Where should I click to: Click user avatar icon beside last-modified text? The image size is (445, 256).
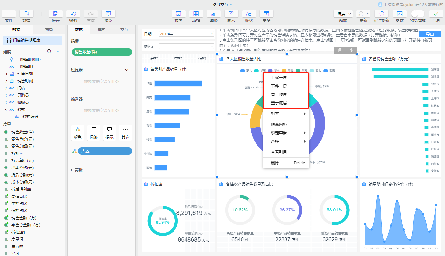point(380,4)
